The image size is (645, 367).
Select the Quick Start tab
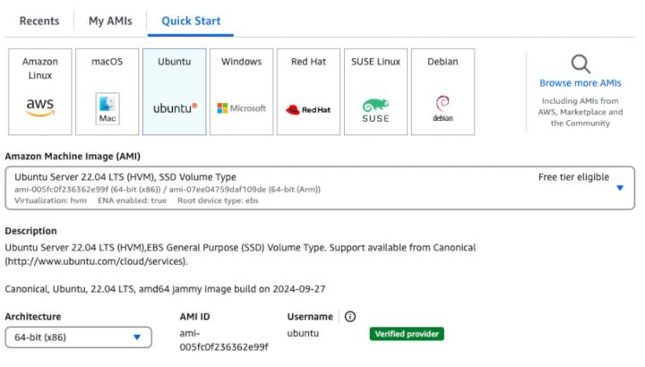tap(191, 21)
